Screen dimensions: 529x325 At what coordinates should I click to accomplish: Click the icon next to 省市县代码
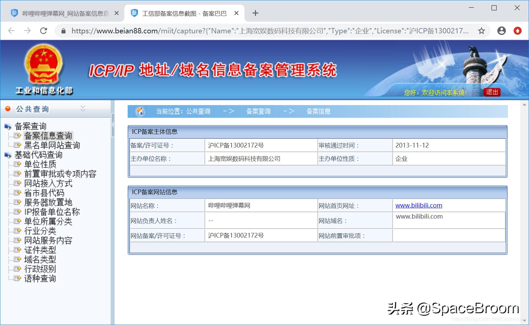click(17, 193)
